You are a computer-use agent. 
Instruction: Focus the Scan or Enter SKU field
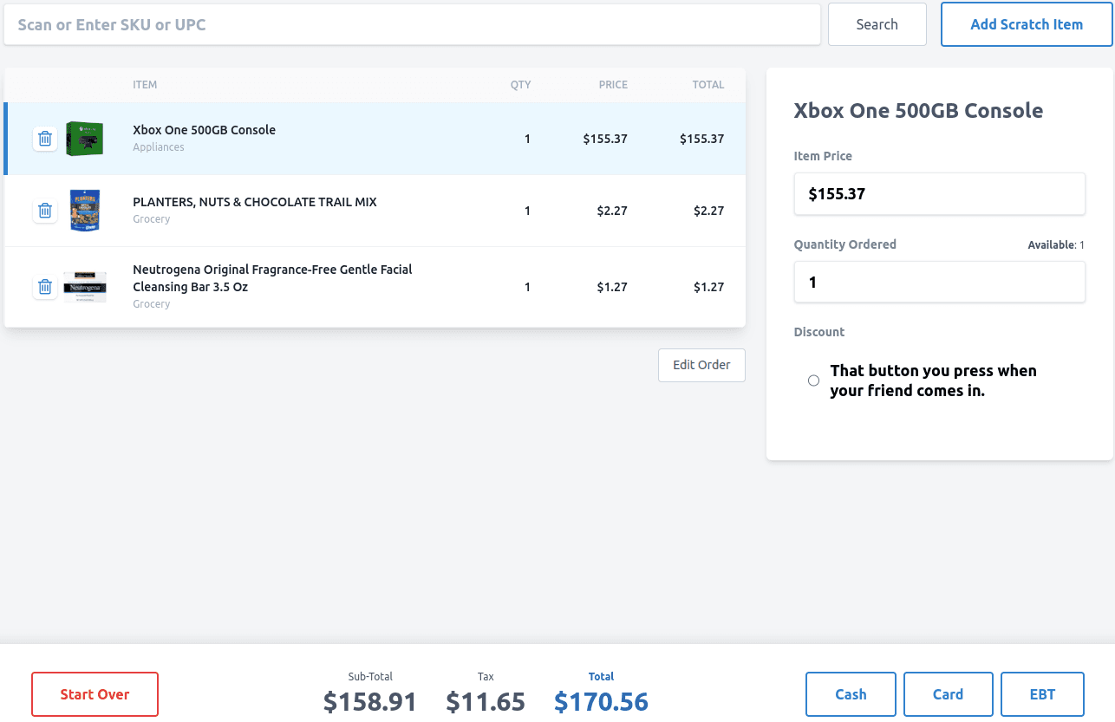coord(412,25)
